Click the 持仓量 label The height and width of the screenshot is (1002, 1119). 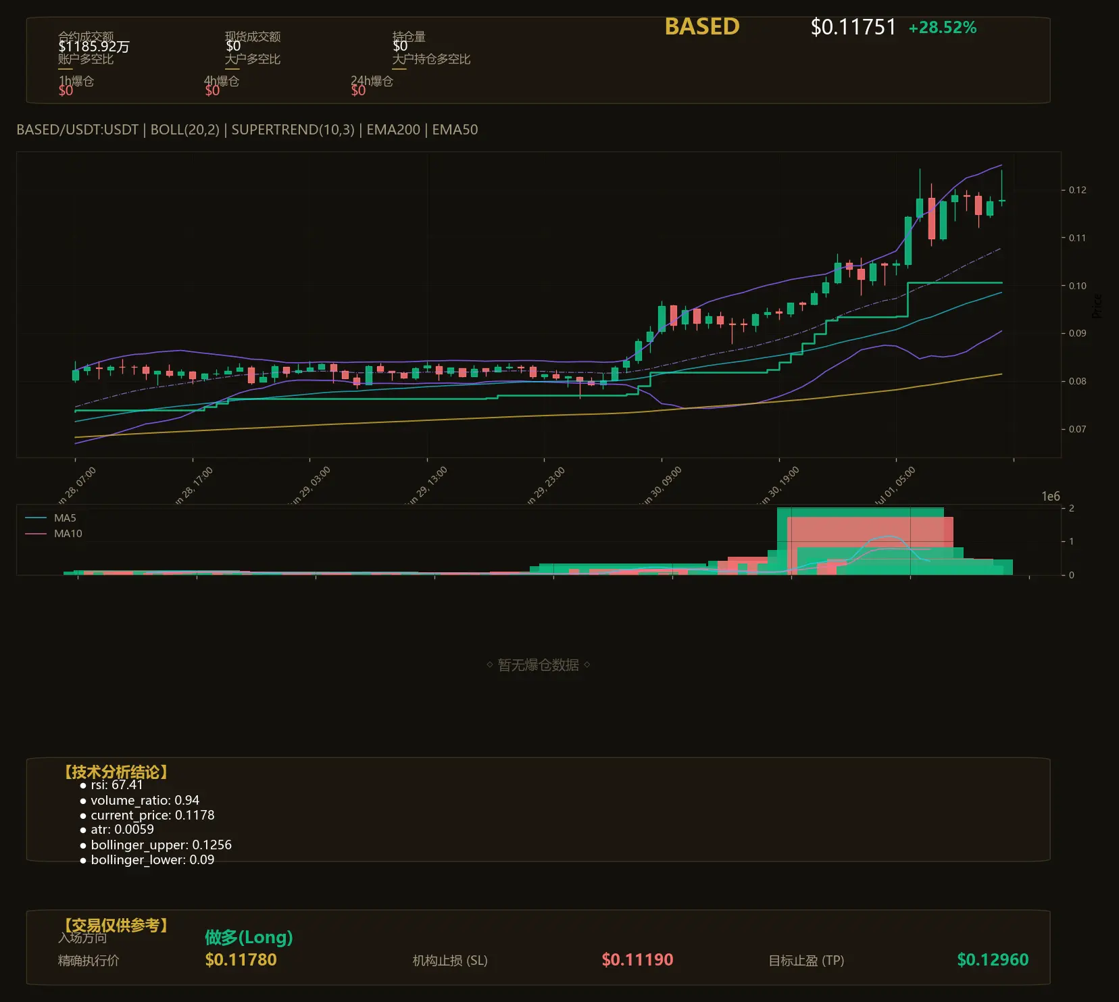409,36
